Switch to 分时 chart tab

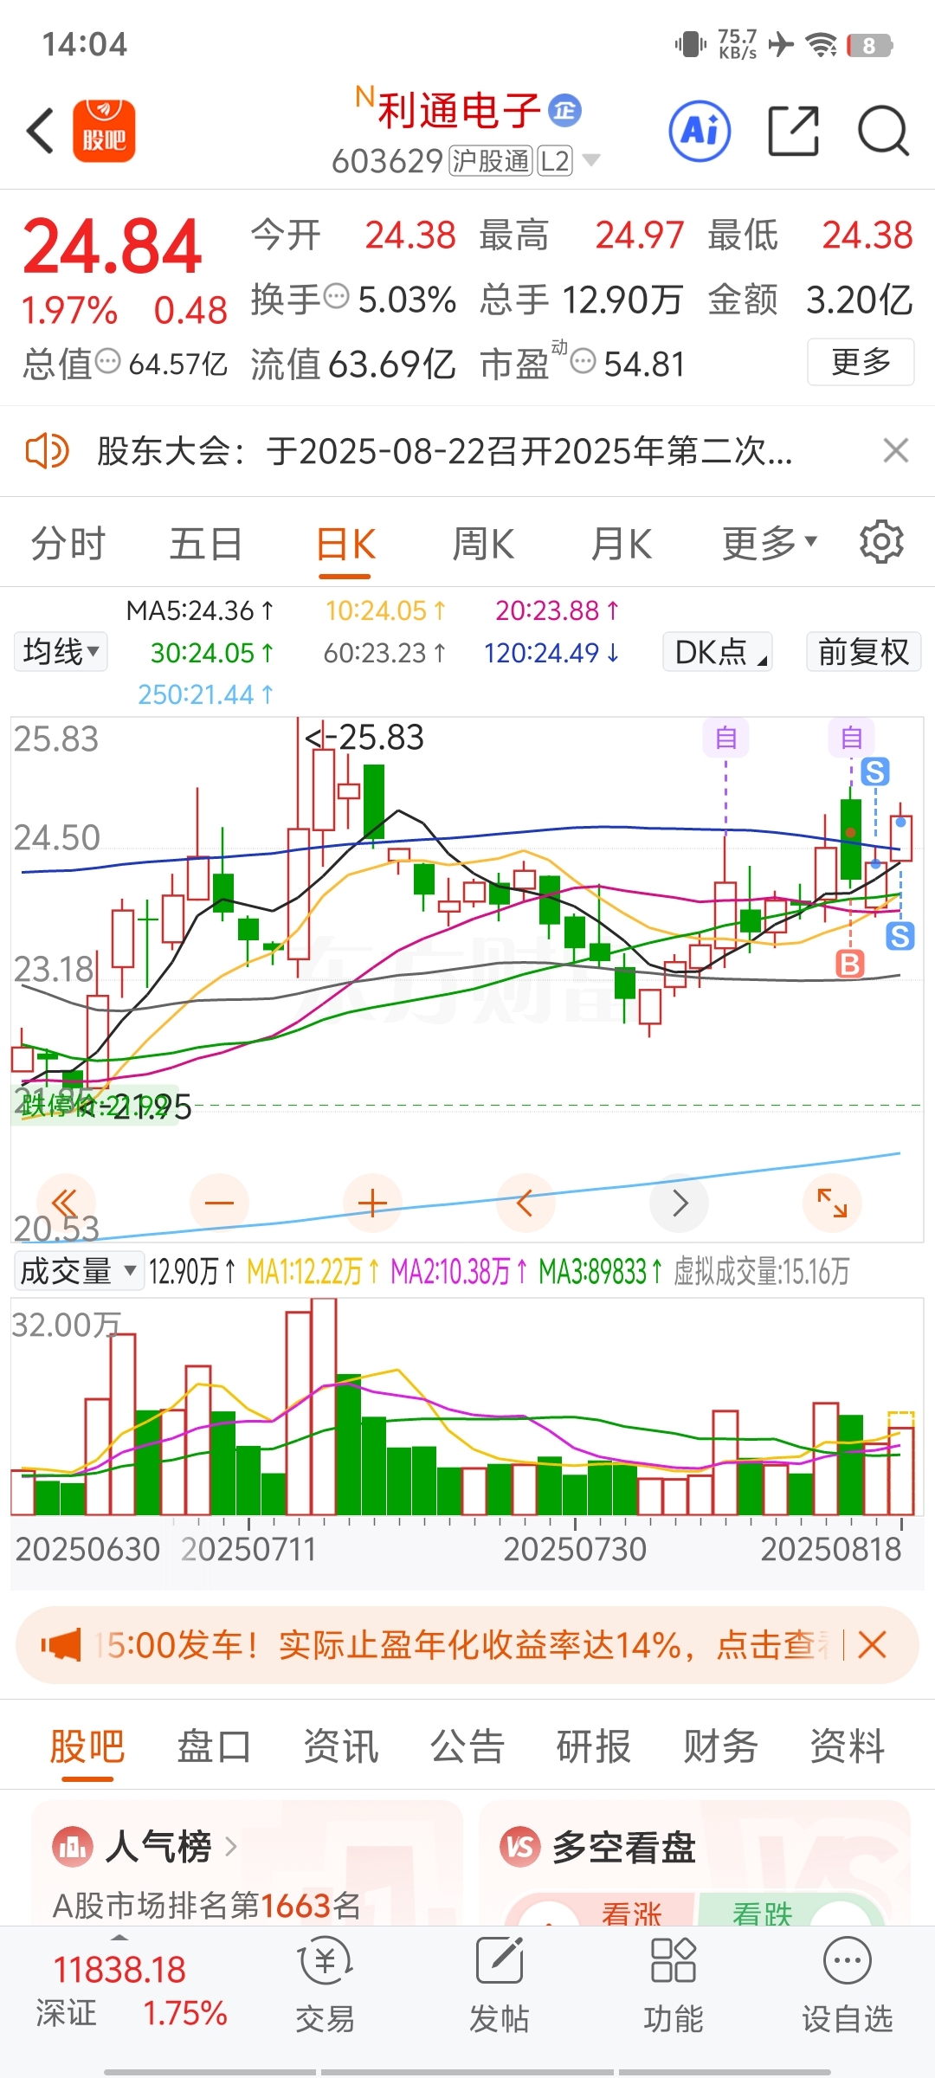pyautogui.click(x=68, y=544)
